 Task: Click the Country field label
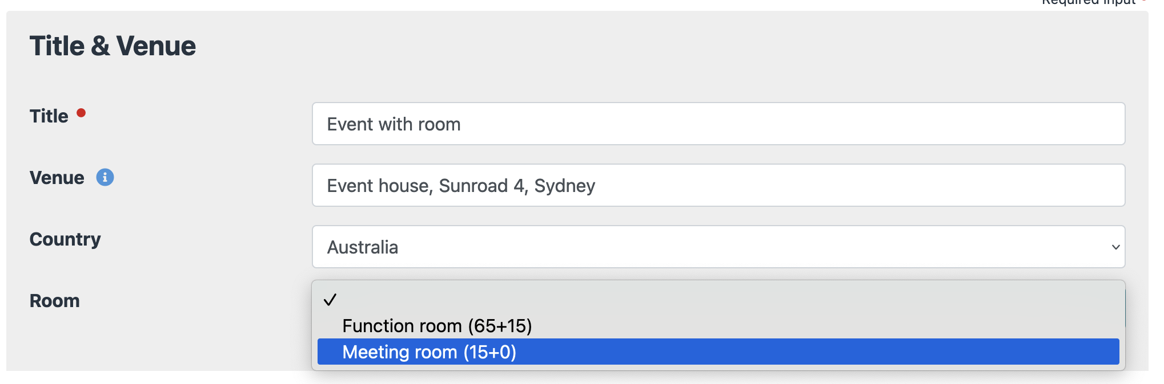point(65,239)
